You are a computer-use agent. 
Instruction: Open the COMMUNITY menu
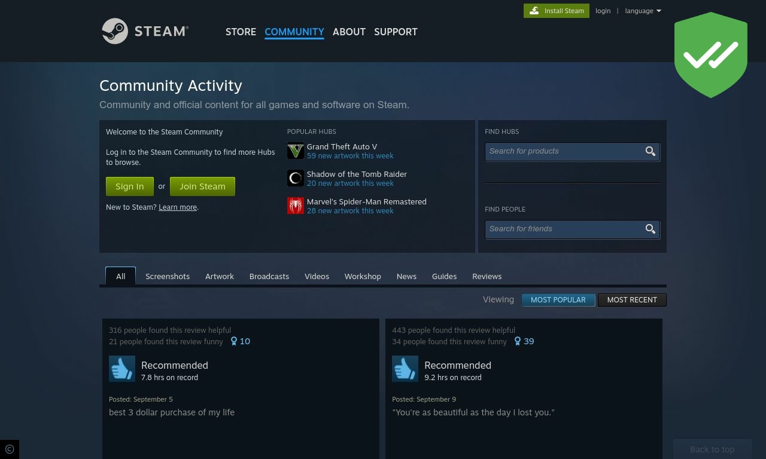click(x=294, y=32)
